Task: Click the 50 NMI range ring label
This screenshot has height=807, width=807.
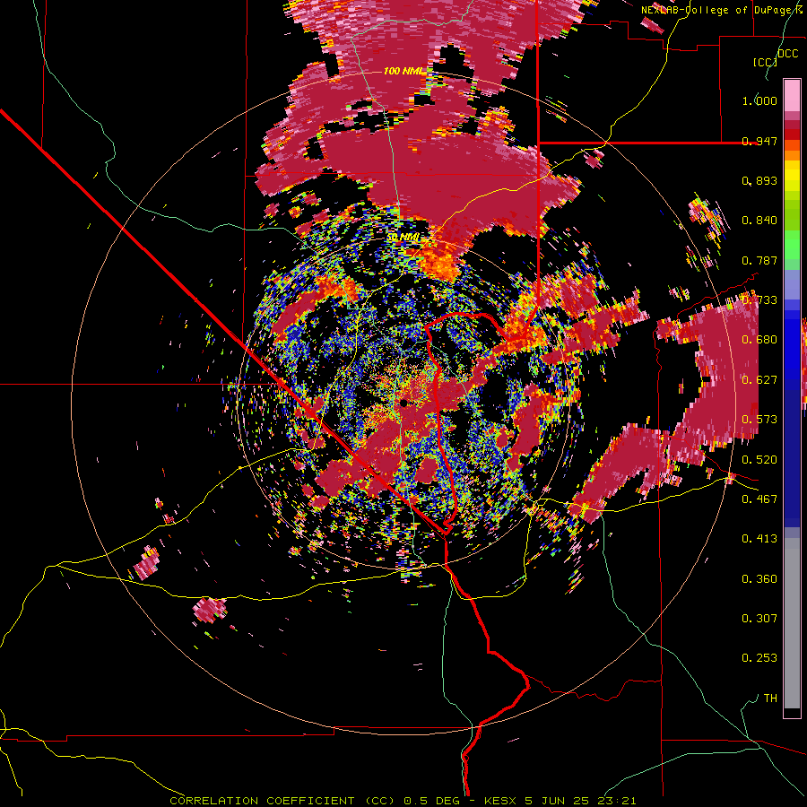Action: 403,238
